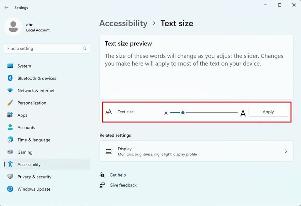Open Network & internet settings

10,90
